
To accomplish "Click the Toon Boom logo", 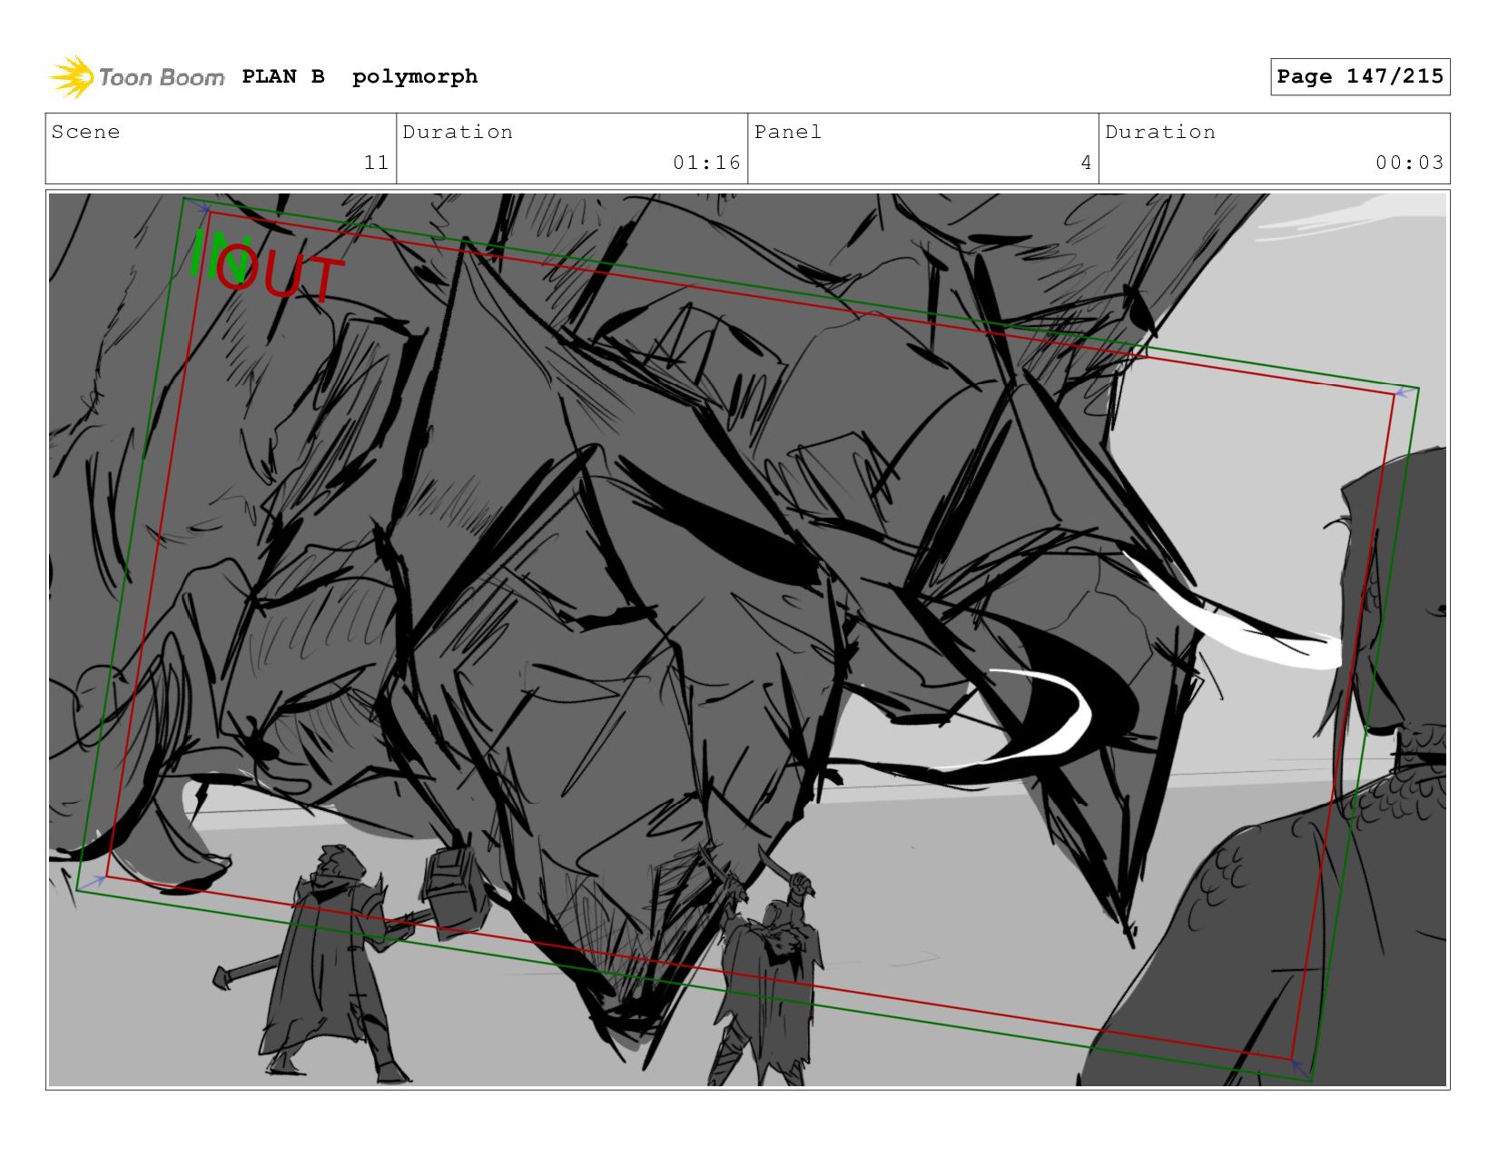I will (x=136, y=77).
